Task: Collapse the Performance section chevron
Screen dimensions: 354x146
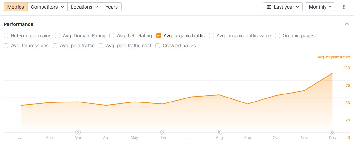Action: tap(346, 24)
